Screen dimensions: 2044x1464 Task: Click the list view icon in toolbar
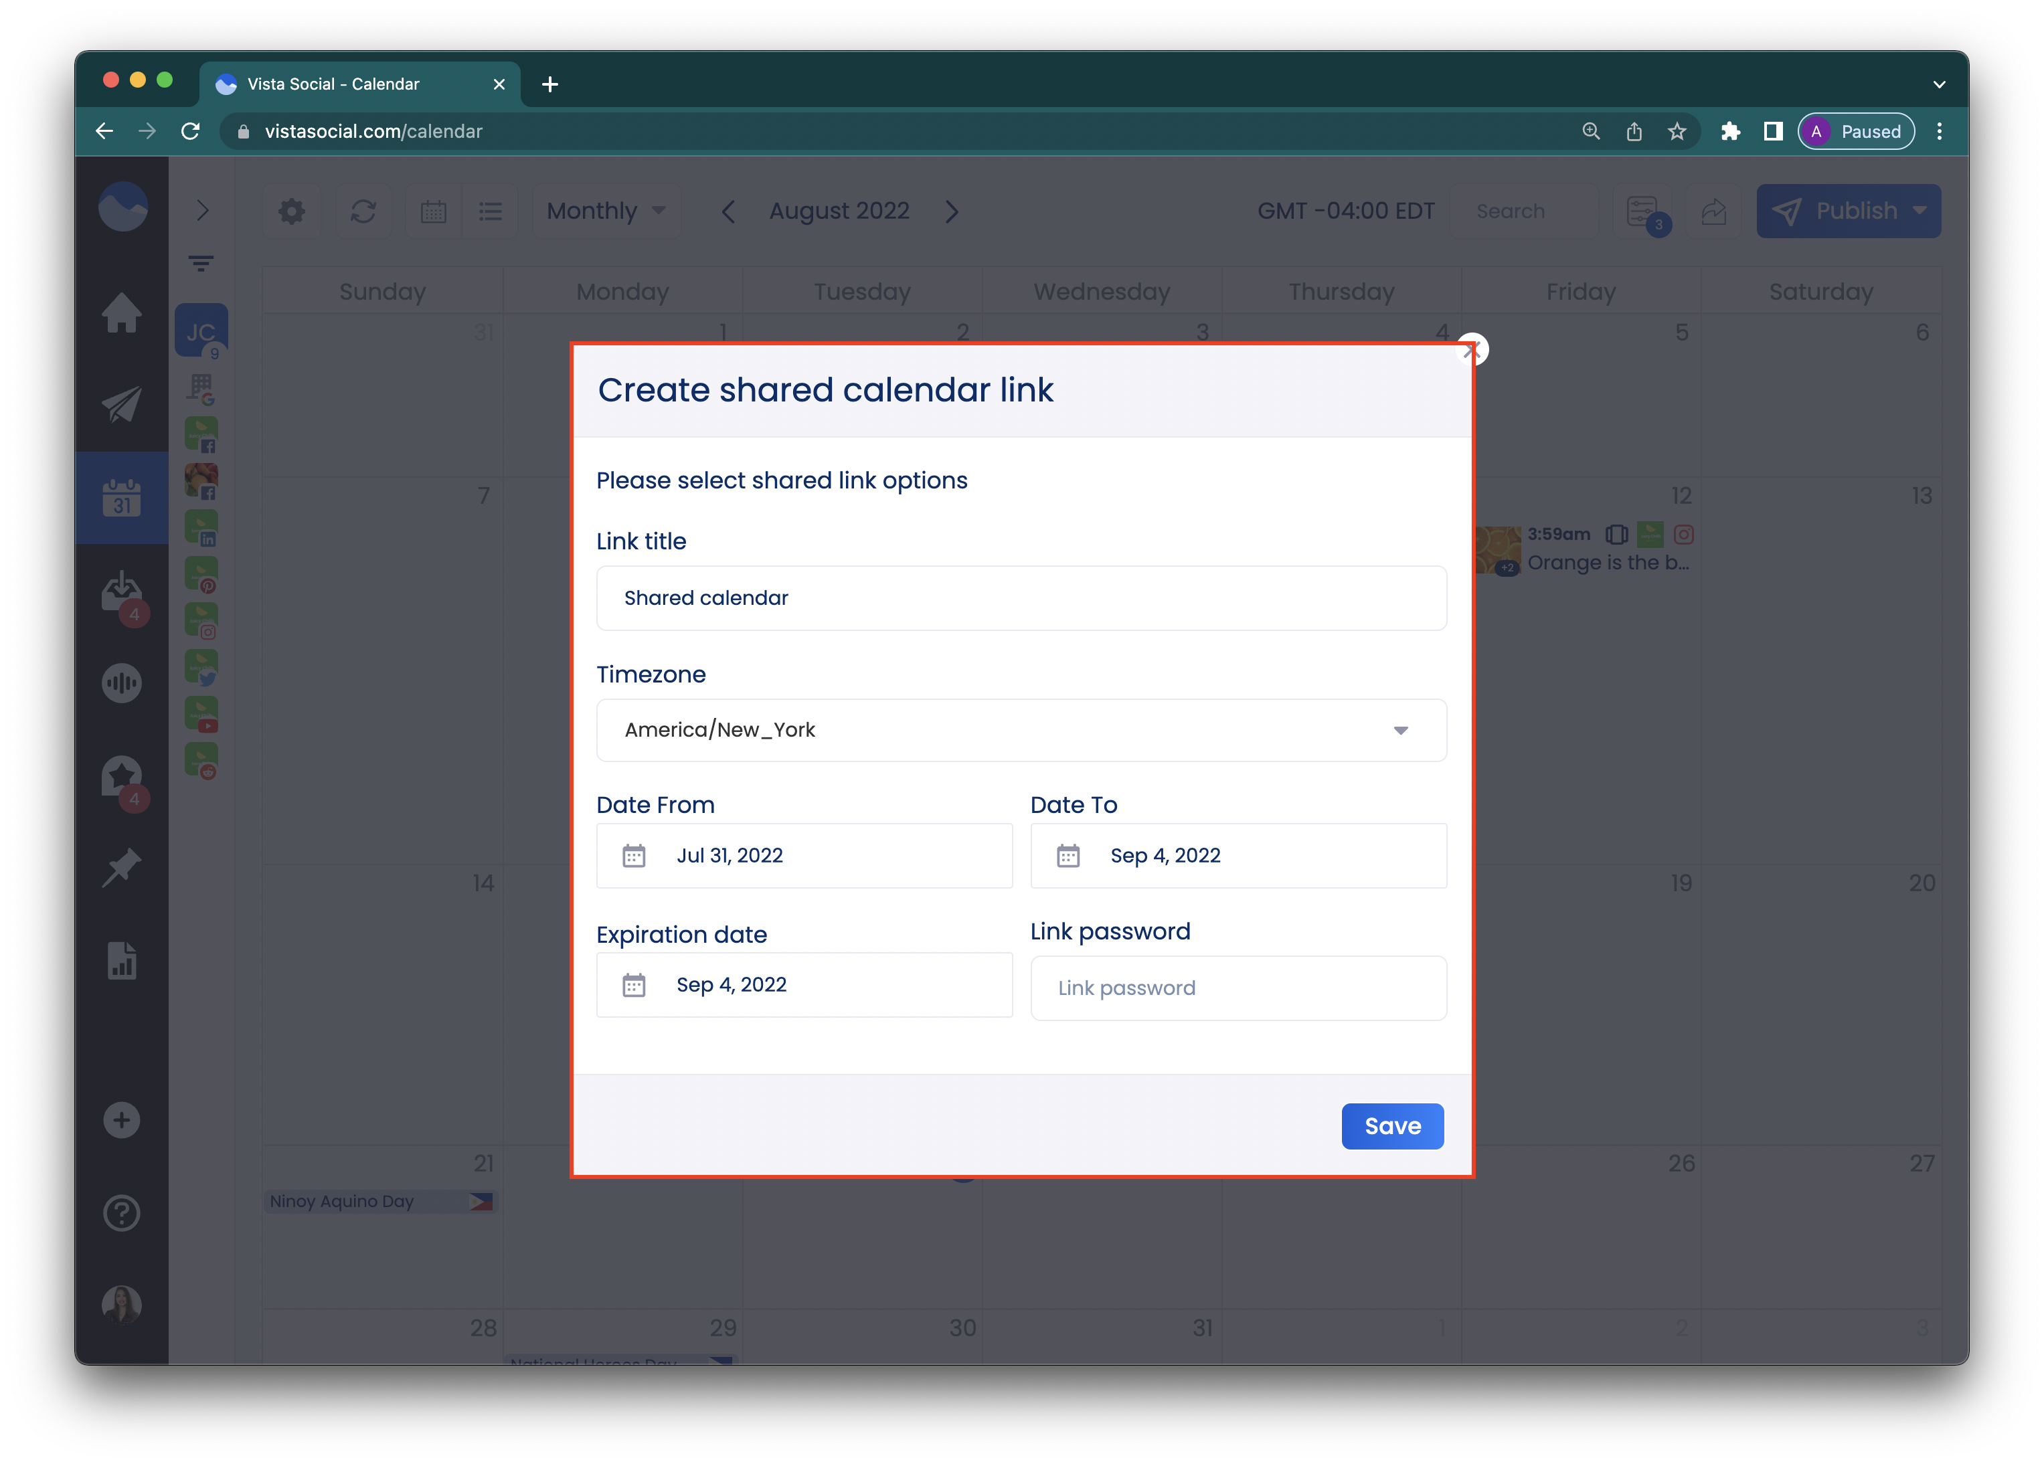[490, 211]
